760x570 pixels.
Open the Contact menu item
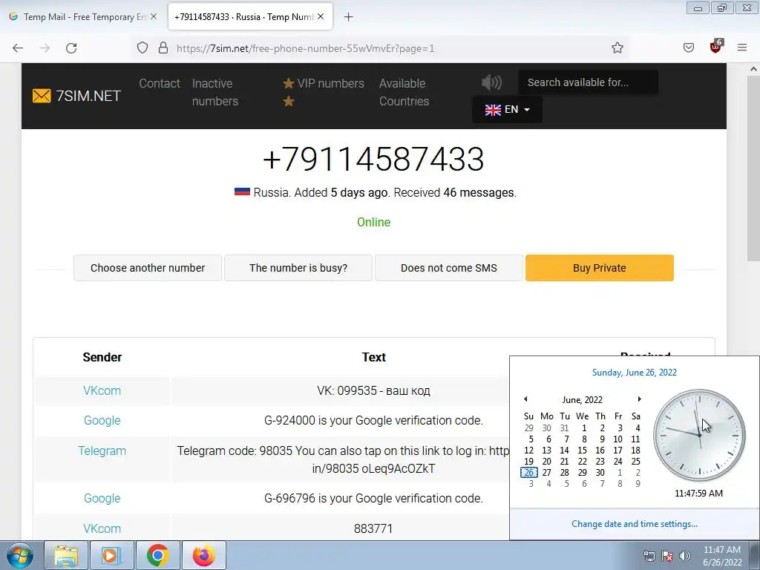[x=160, y=83]
